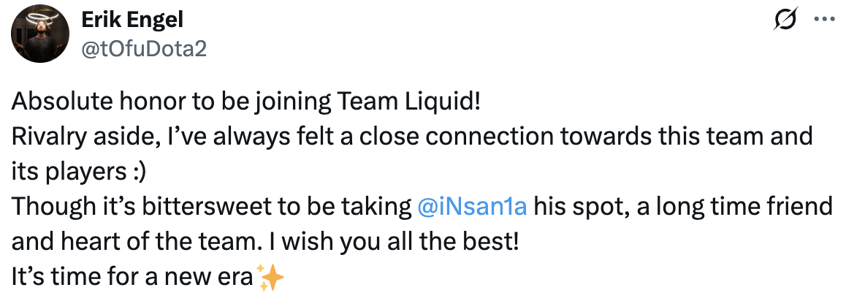
Task: Open the @iNsan1a mention link
Action: (472, 207)
